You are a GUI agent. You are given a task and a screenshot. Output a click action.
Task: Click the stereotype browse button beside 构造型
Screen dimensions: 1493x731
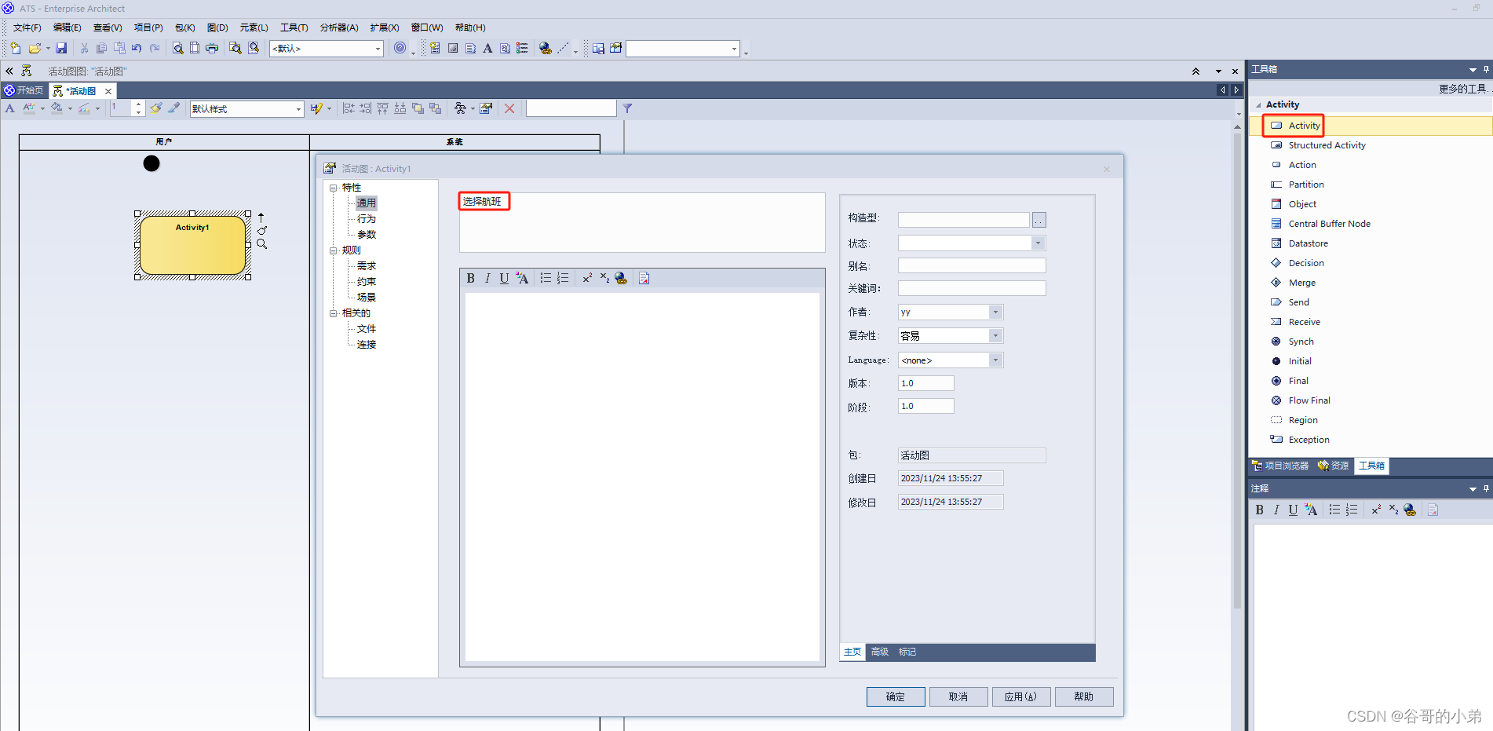tap(1039, 220)
